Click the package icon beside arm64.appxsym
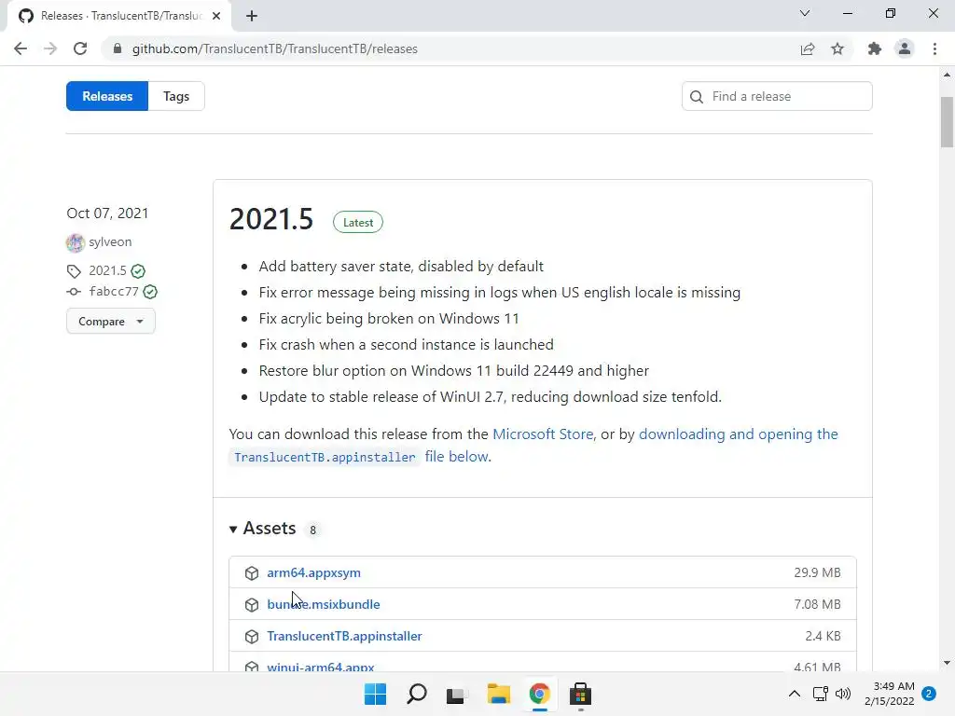Screen dimensions: 955x716 tap(252, 573)
